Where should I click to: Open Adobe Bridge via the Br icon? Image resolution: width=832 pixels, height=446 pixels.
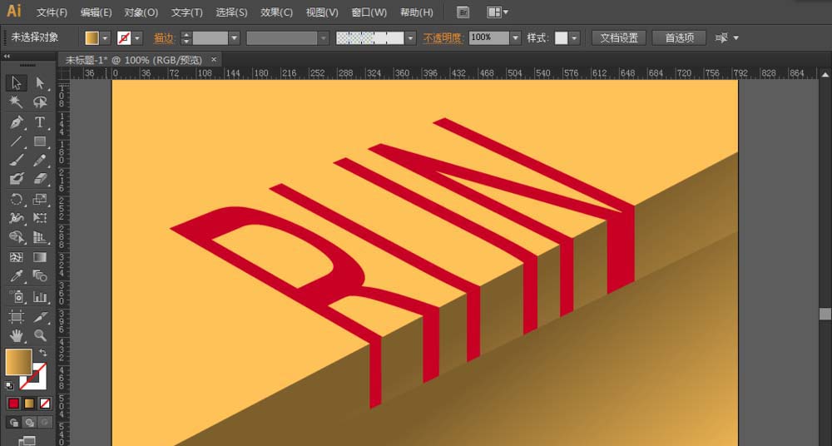(463, 12)
